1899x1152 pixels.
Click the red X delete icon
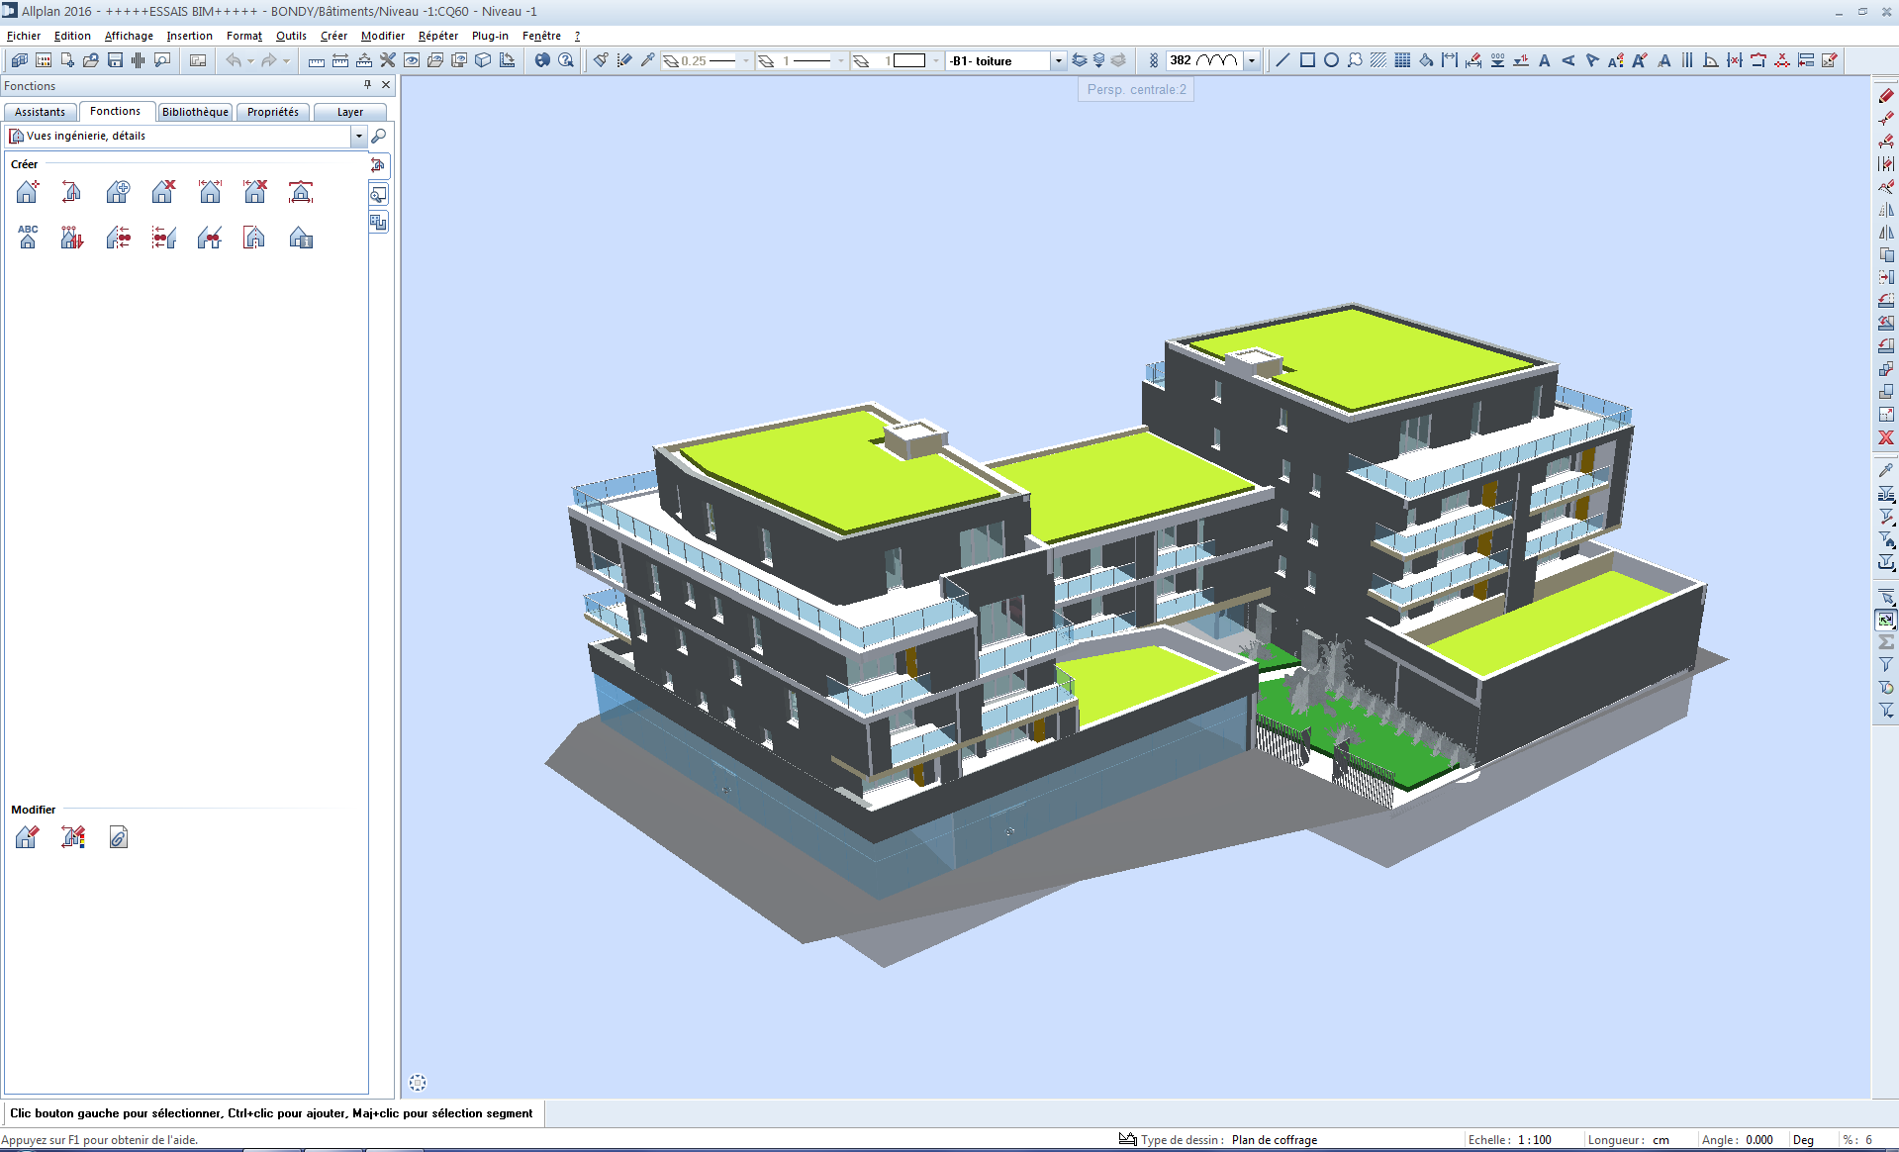click(1886, 437)
